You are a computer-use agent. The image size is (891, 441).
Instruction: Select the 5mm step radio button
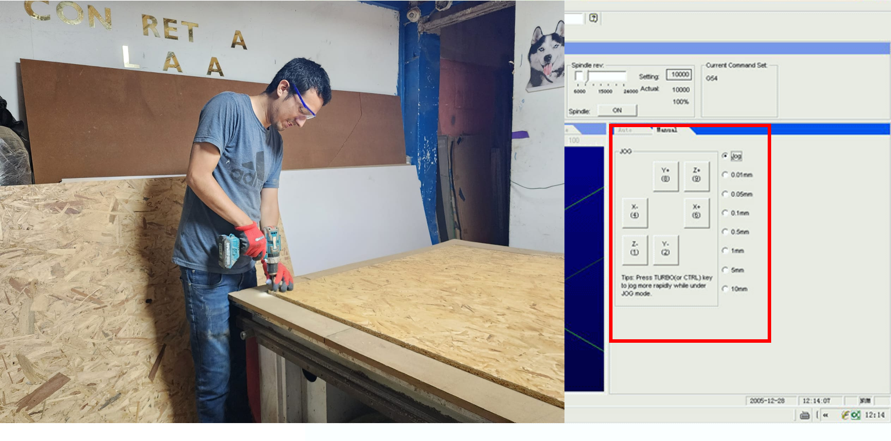(725, 270)
